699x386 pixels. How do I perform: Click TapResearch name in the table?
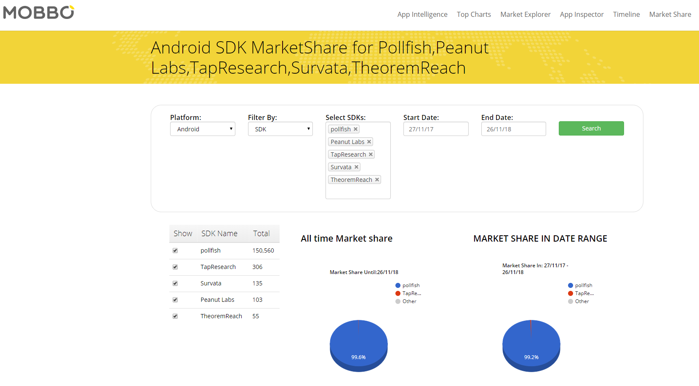point(218,267)
